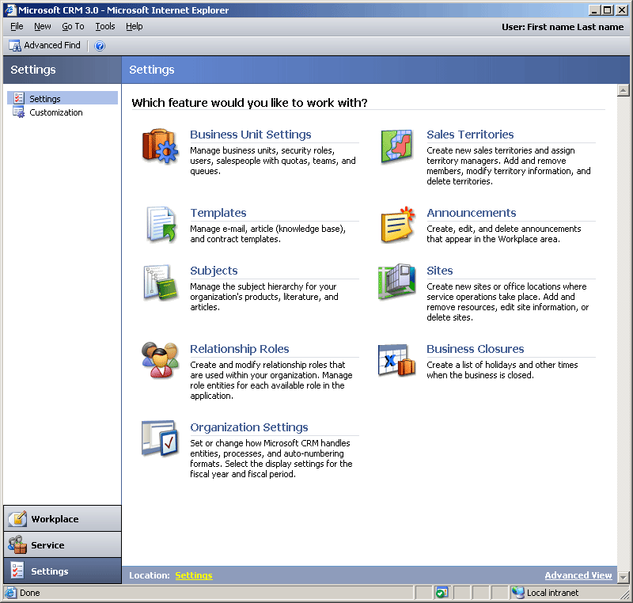Screen dimensions: 633x603
Task: Click the Templates document icon
Action: 161,225
